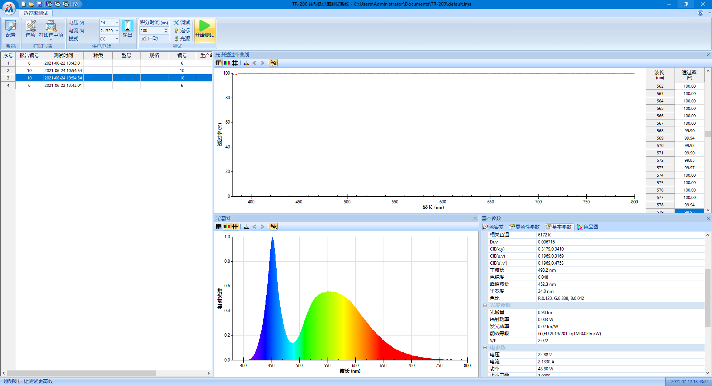Viewport: 712px width, 386px height.
Task: Click previous arrow in transmittance curve toolbar
Action: click(254, 63)
